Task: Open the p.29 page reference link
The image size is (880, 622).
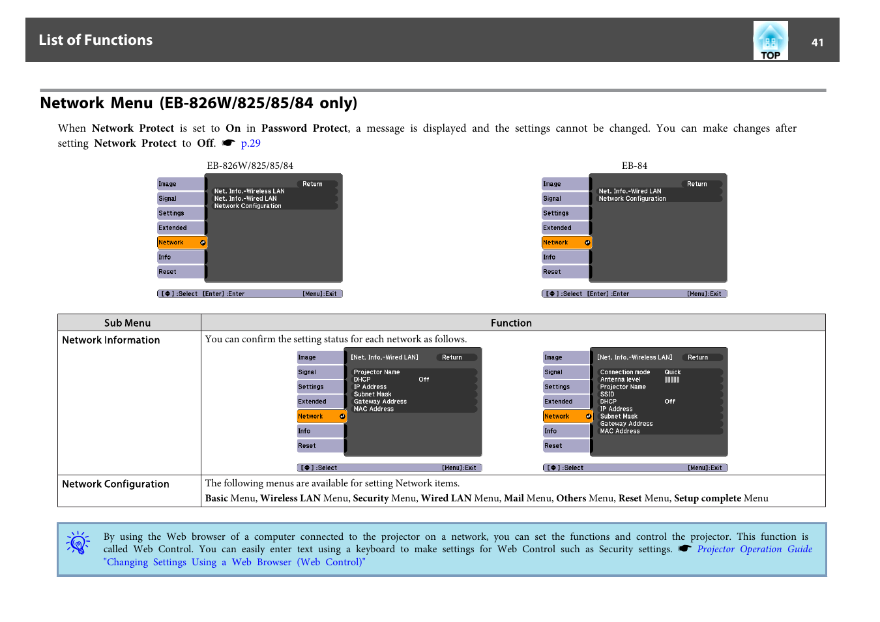Action: [251, 143]
